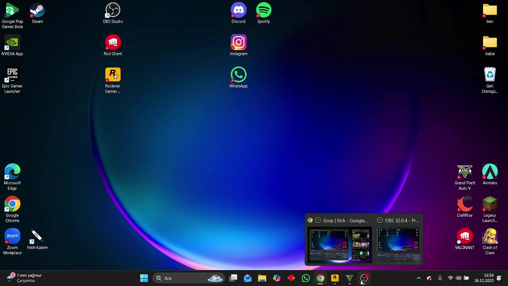
Task: Select the Riot Client desktop icon
Action: pyautogui.click(x=113, y=46)
